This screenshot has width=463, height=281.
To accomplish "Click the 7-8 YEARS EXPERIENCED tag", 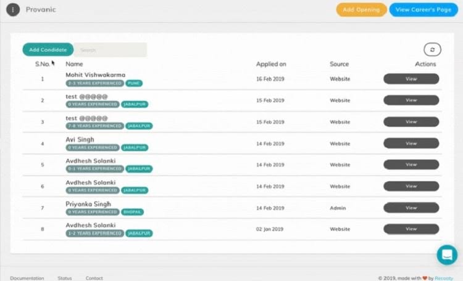I will 94,126.
